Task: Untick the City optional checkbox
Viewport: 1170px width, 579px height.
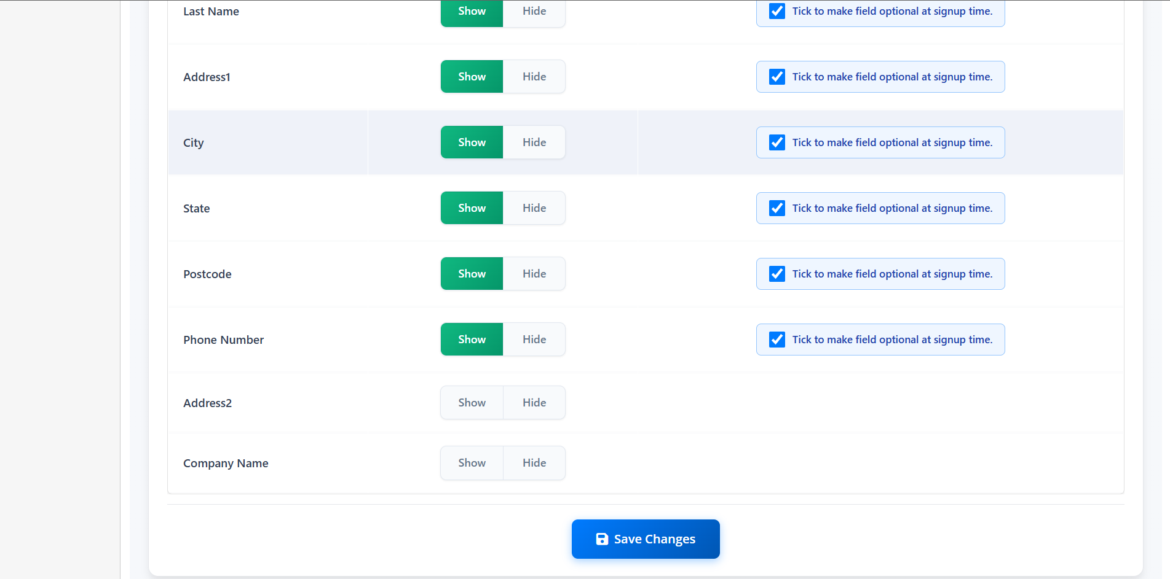Action: point(777,142)
